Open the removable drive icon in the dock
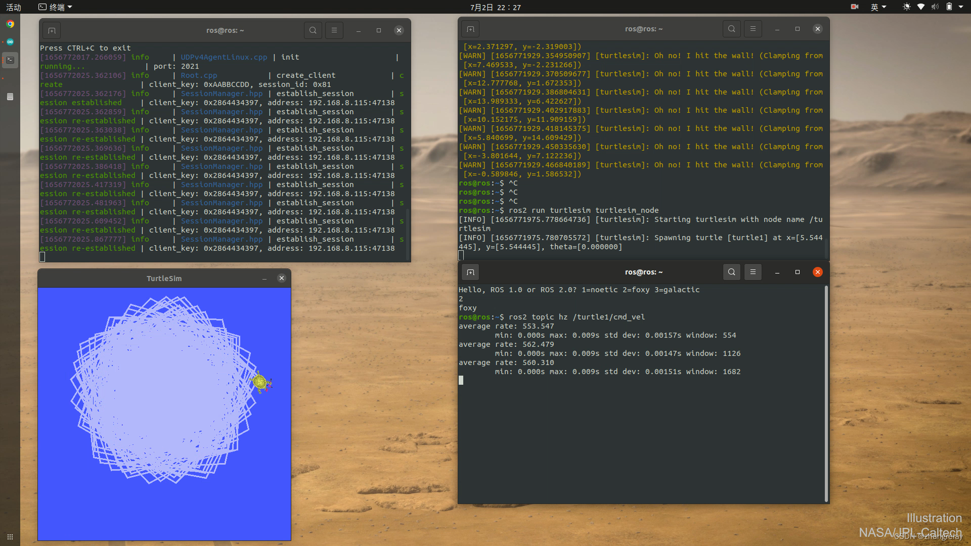 (x=10, y=97)
